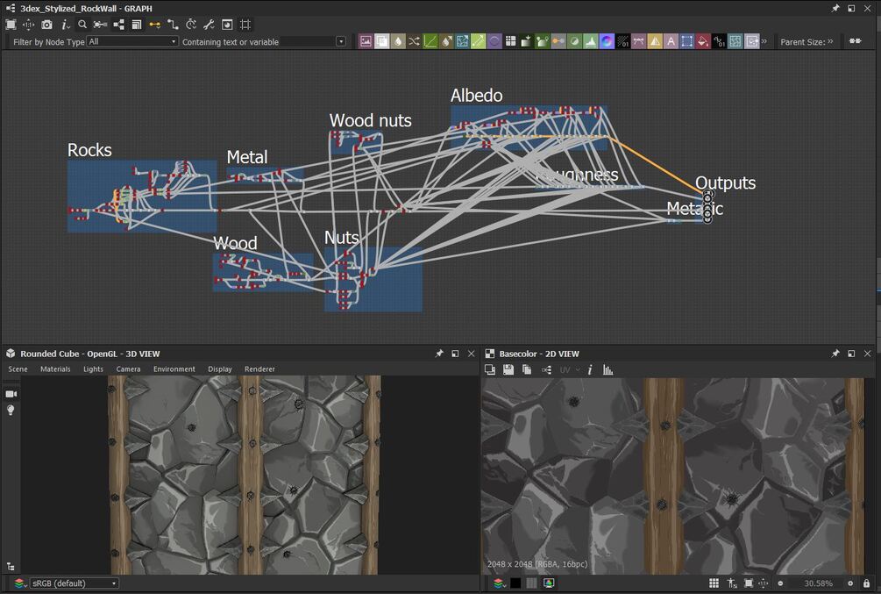Open the text filter options dropdown arrow
Image resolution: width=881 pixels, height=594 pixels.
click(340, 41)
